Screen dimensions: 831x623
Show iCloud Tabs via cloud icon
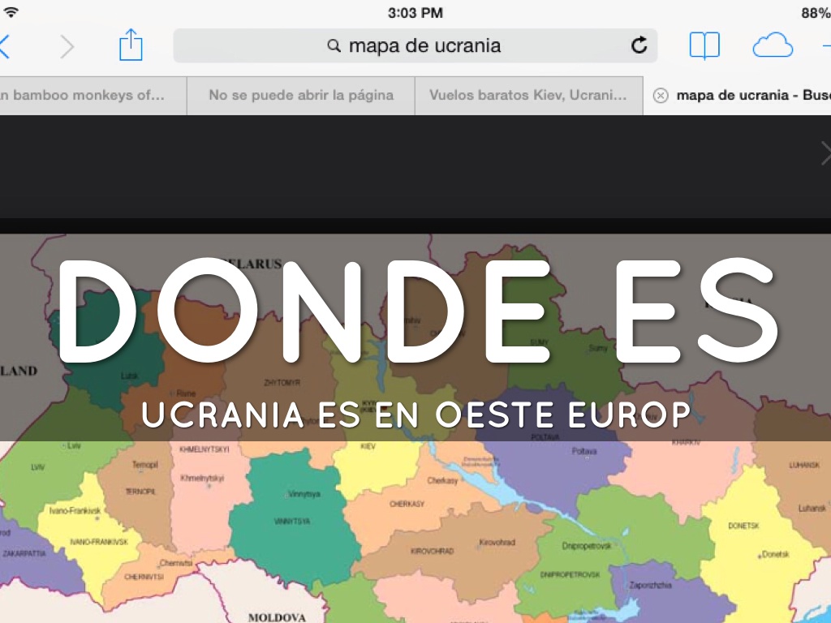pos(772,46)
